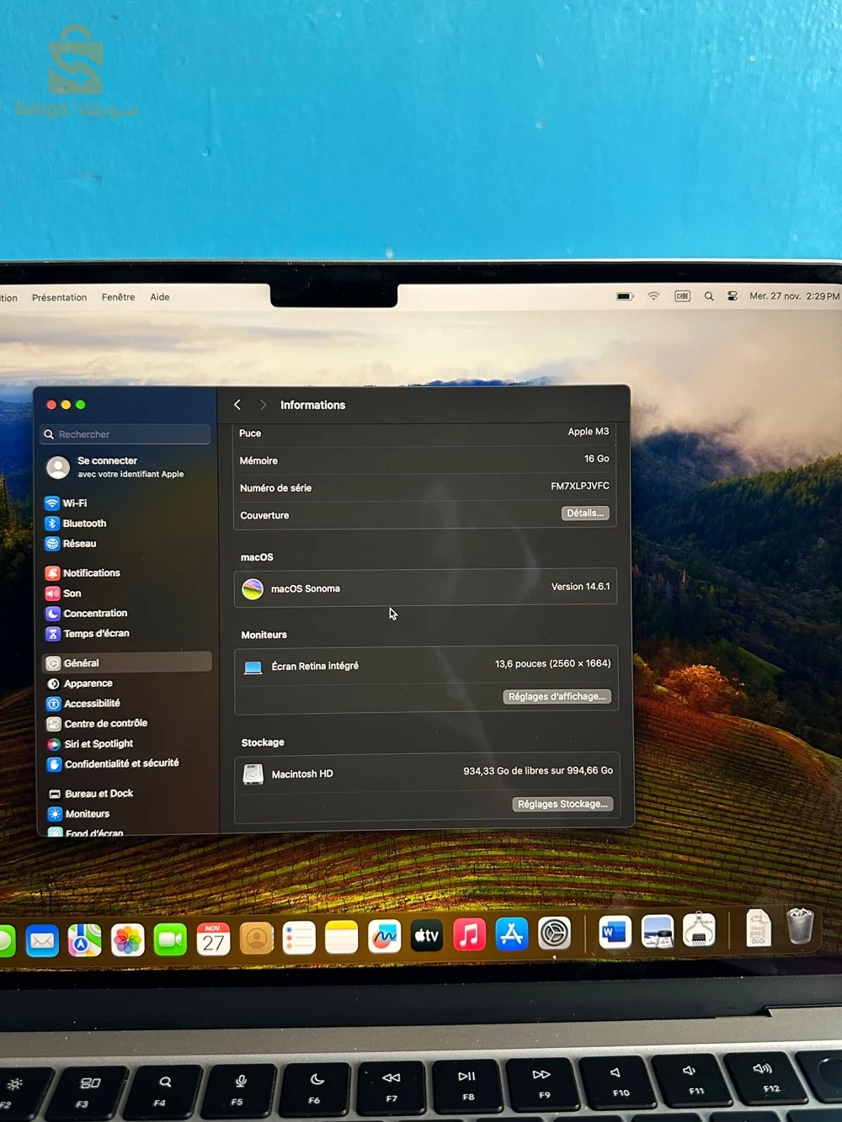The height and width of the screenshot is (1122, 842).
Task: Open Contacts app in the Dock
Action: [x=257, y=938]
